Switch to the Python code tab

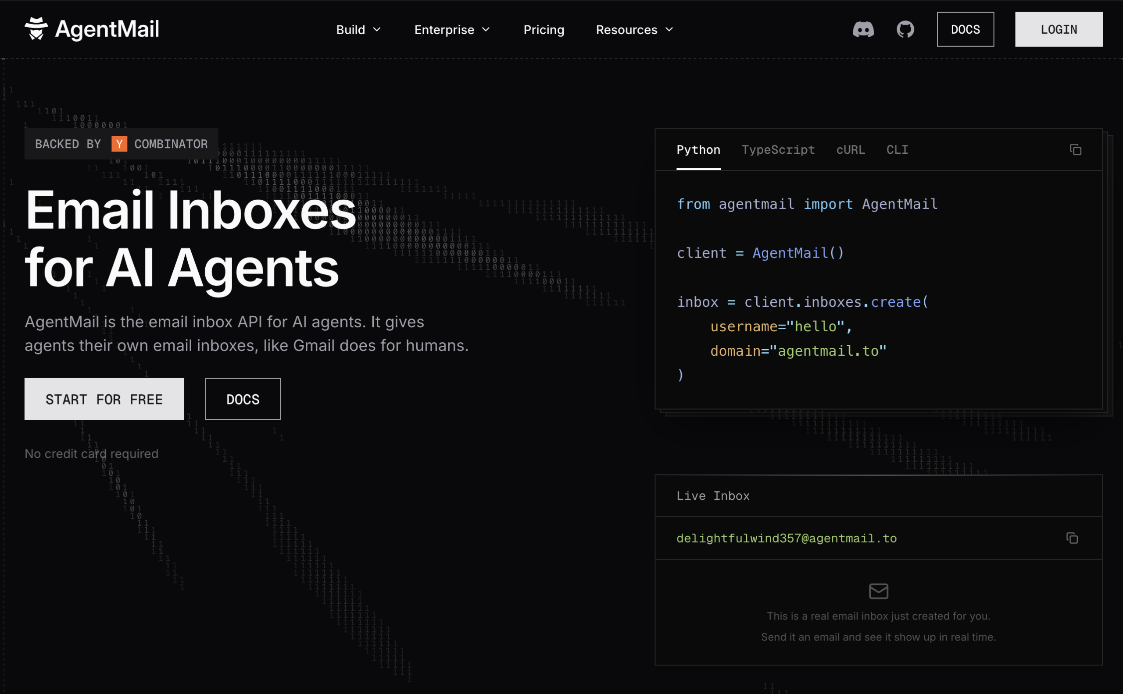click(698, 150)
